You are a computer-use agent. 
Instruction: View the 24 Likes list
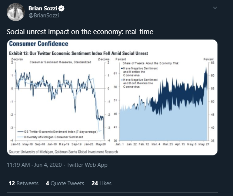(101, 183)
